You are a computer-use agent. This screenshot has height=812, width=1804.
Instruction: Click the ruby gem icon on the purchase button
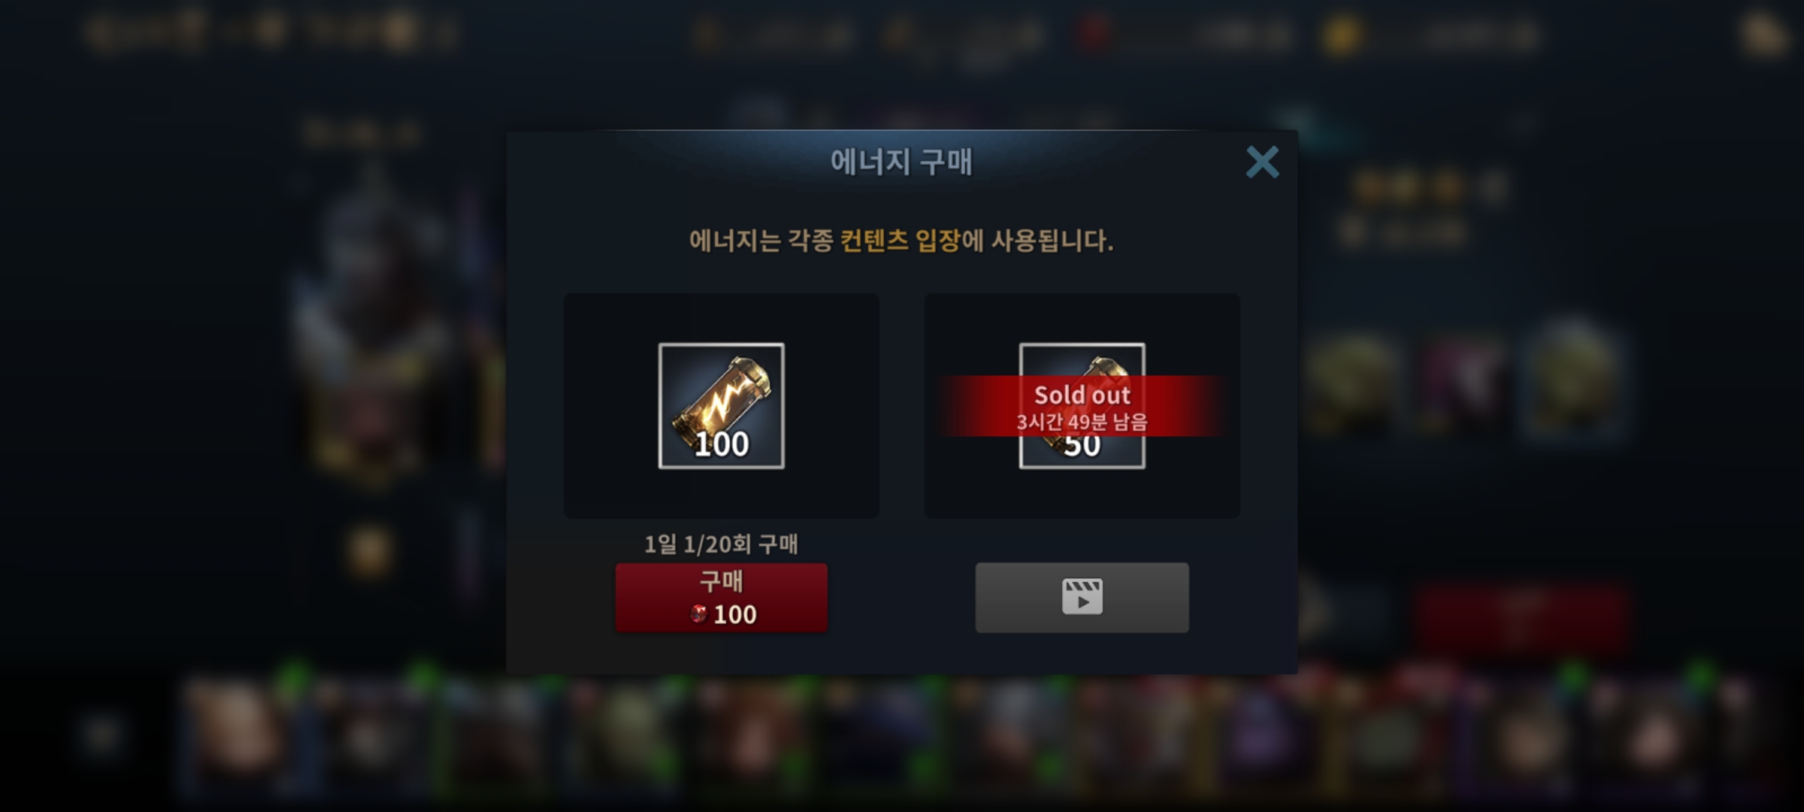[699, 614]
